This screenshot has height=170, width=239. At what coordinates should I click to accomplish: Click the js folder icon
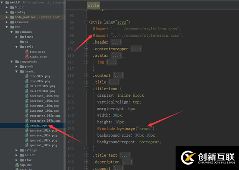[x=22, y=42]
